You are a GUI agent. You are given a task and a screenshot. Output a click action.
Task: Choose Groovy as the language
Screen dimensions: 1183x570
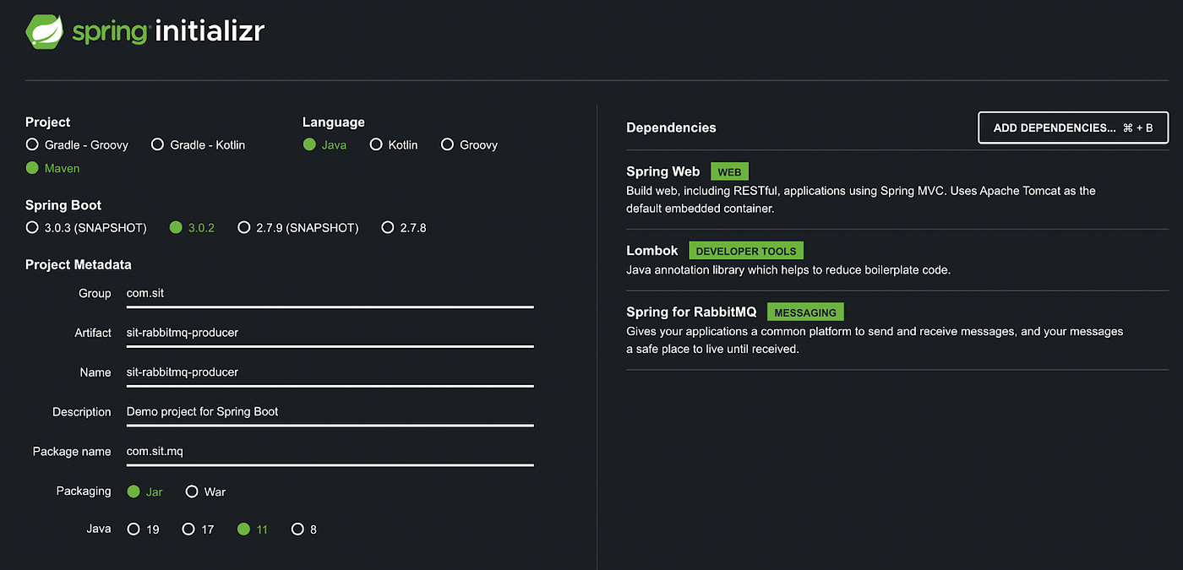469,144
